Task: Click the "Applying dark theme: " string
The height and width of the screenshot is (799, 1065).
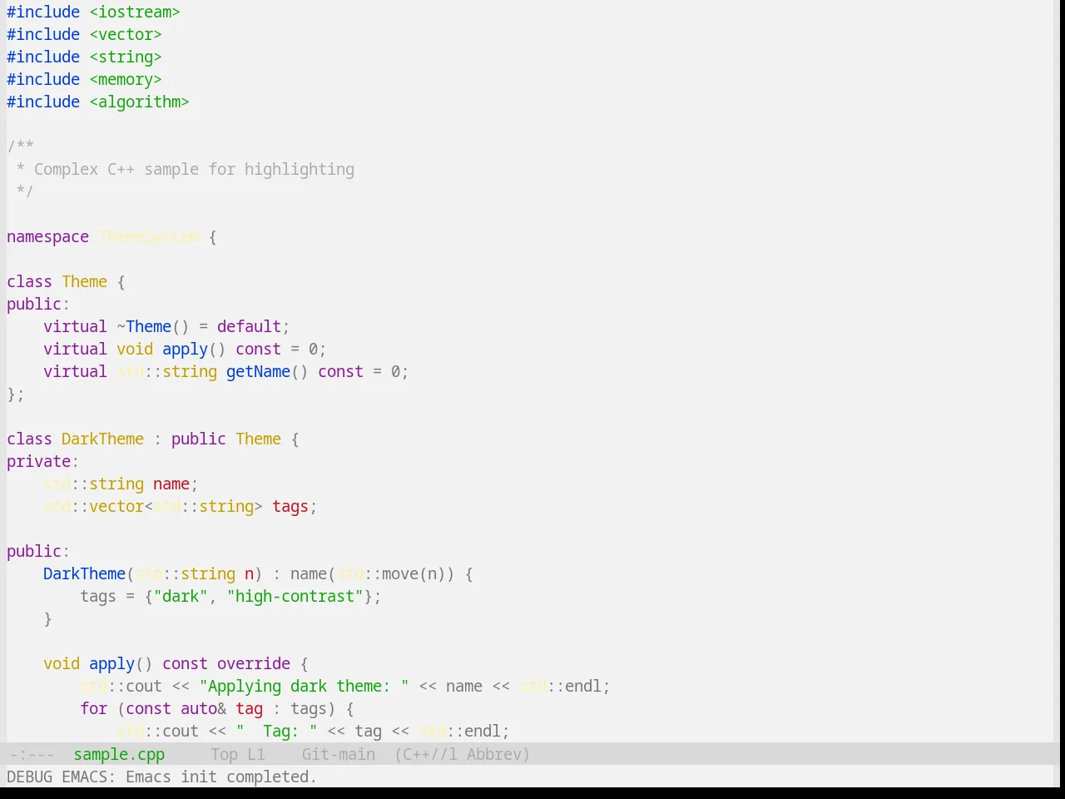Action: tap(304, 686)
